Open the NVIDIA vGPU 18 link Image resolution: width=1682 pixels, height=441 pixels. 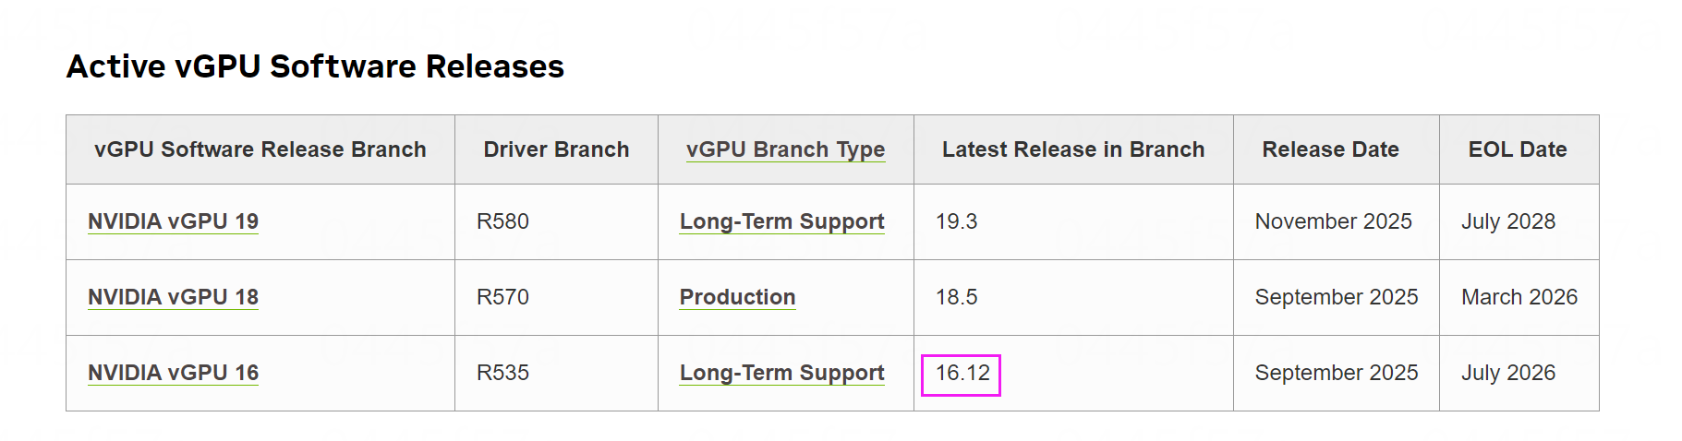(173, 297)
